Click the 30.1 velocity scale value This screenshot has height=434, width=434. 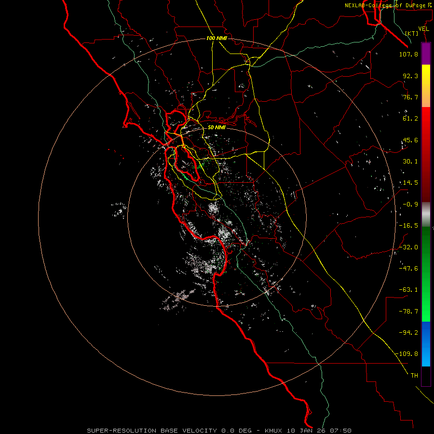pyautogui.click(x=410, y=162)
